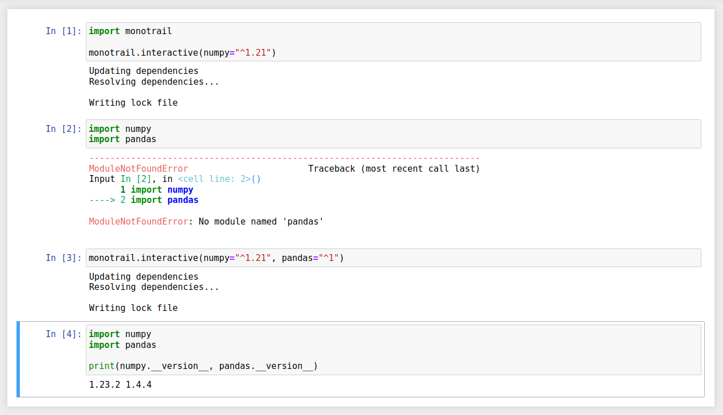
Task: Click "No module named 'pandas'" error message
Action: (x=261, y=222)
